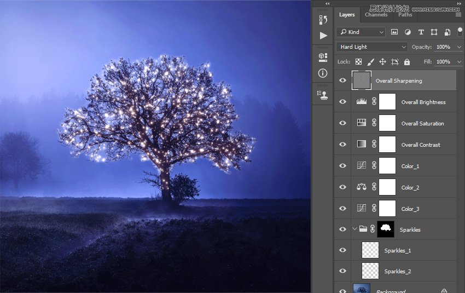Hide the Overall Contrast layer
The image size is (465, 293).
[342, 144]
